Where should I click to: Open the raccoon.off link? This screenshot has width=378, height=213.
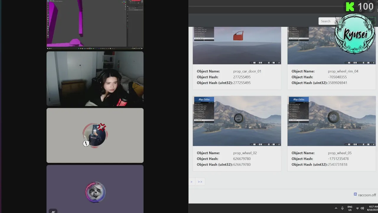tap(367, 195)
